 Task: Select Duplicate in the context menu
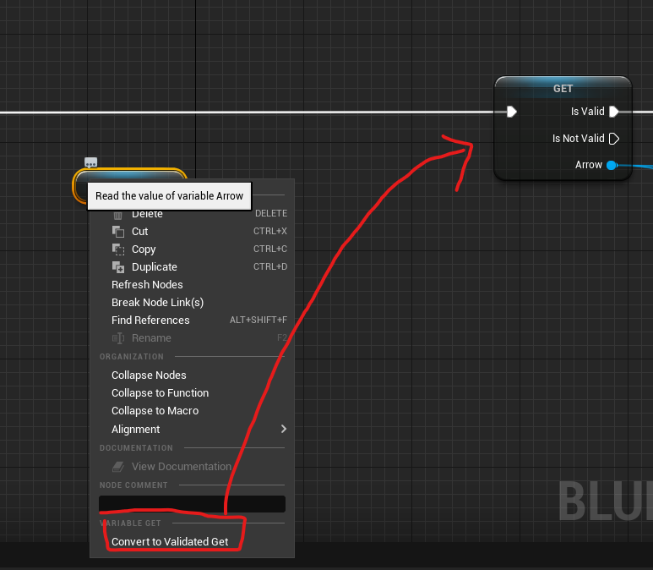[192, 267]
